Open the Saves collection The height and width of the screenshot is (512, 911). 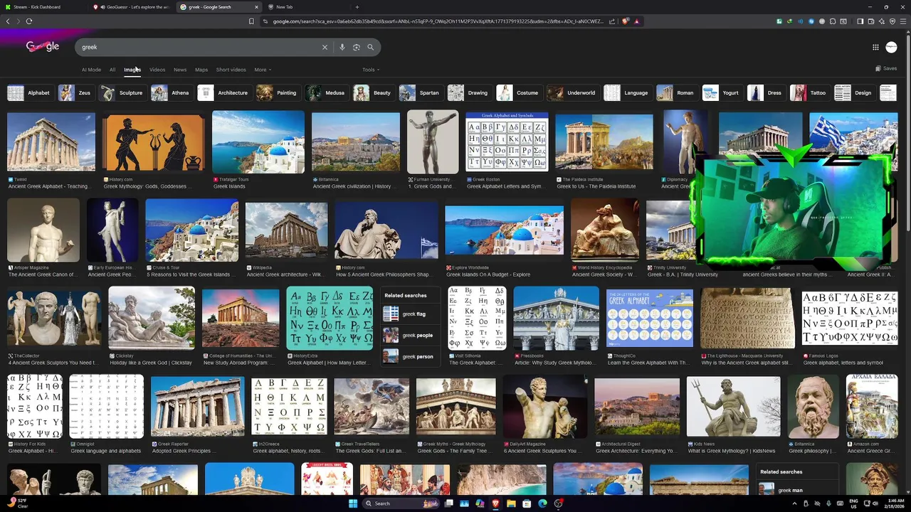click(886, 68)
